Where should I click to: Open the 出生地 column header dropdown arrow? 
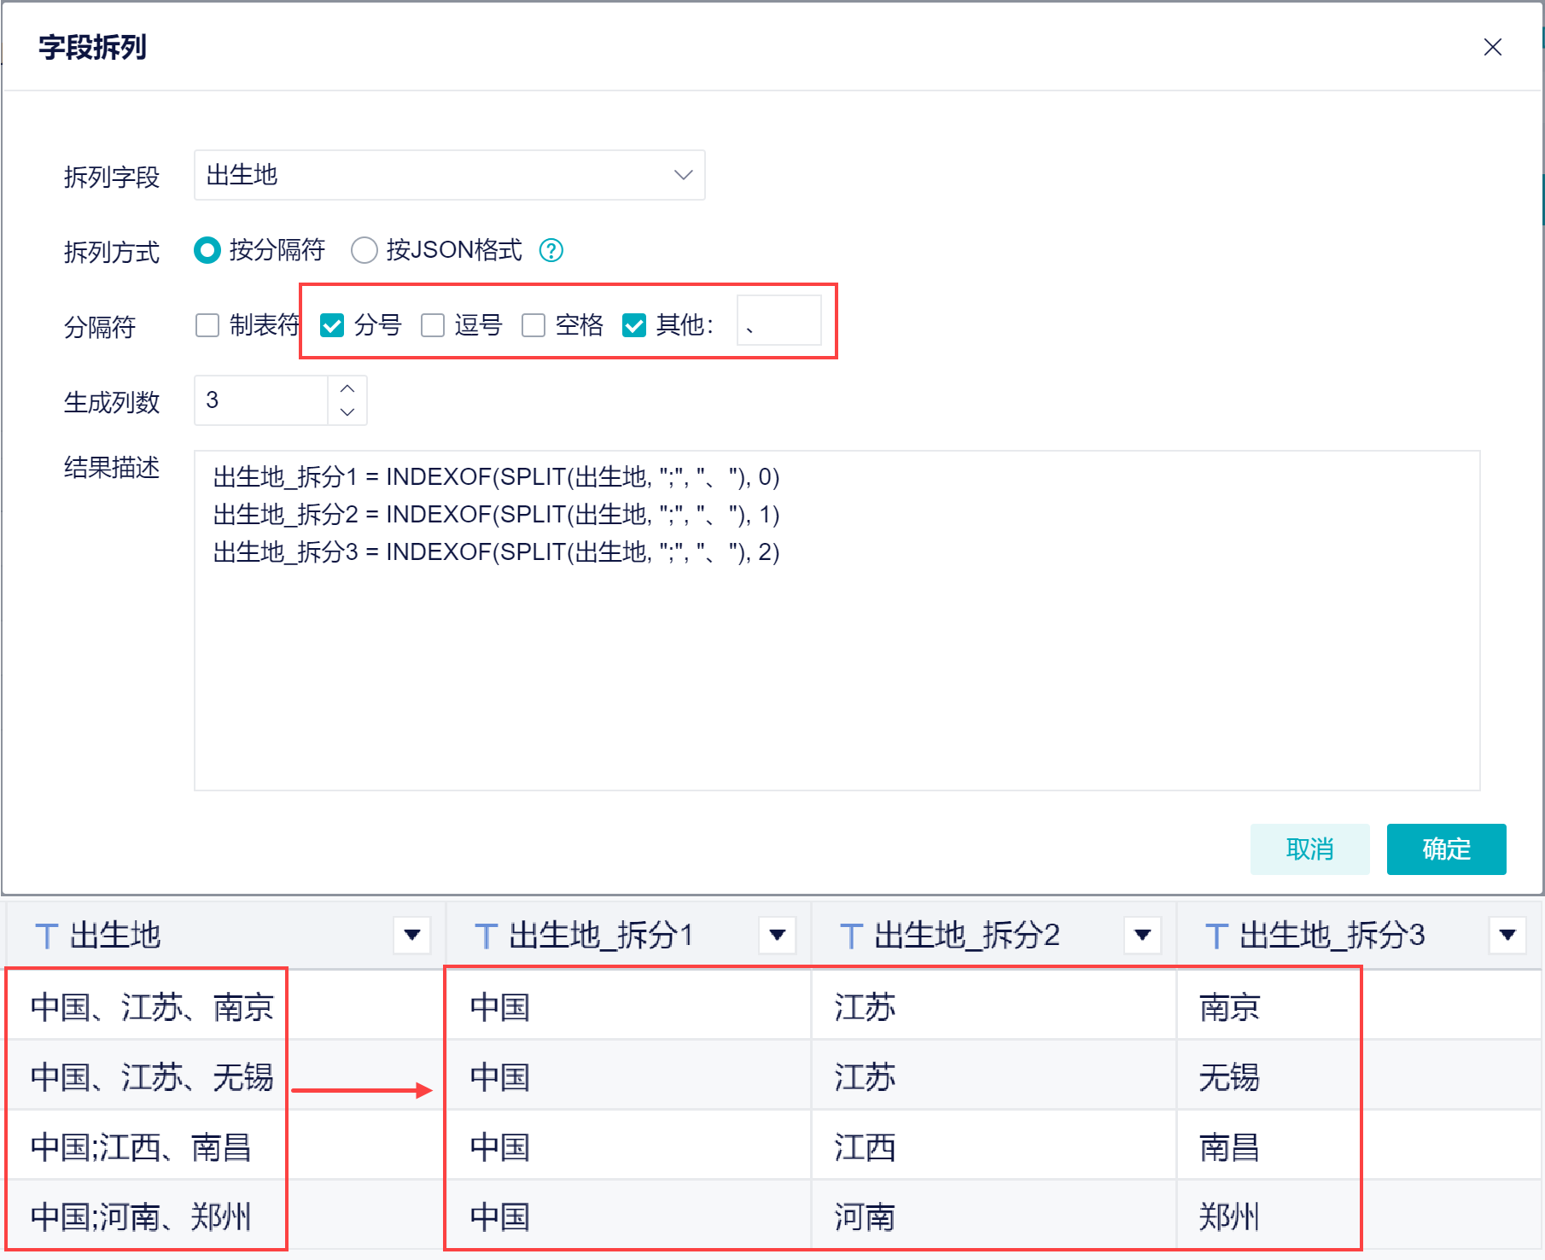click(412, 935)
